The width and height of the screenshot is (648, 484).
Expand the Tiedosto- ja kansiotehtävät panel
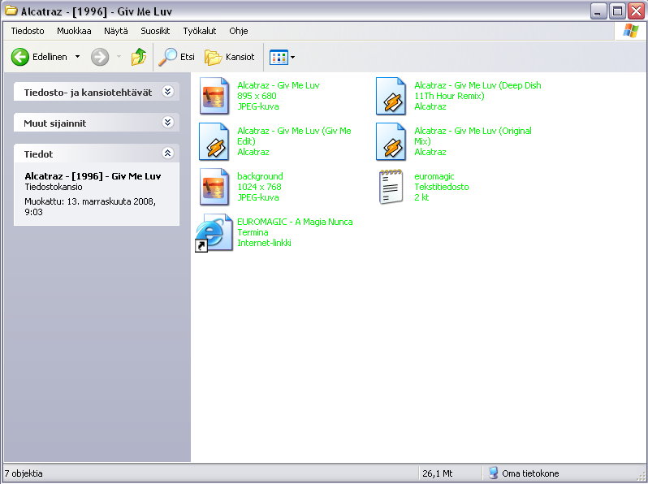167,92
